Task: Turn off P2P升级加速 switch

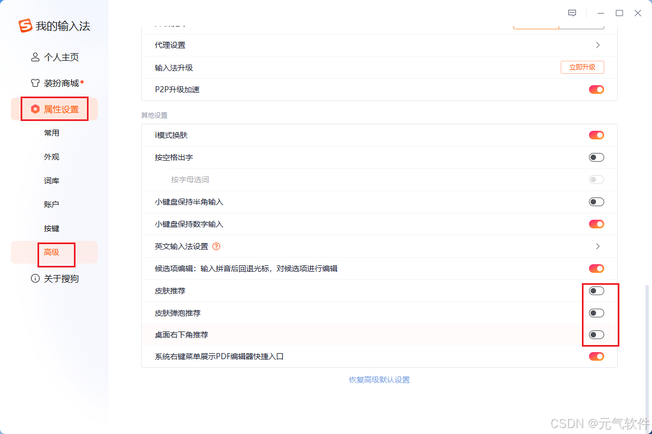Action: 597,90
